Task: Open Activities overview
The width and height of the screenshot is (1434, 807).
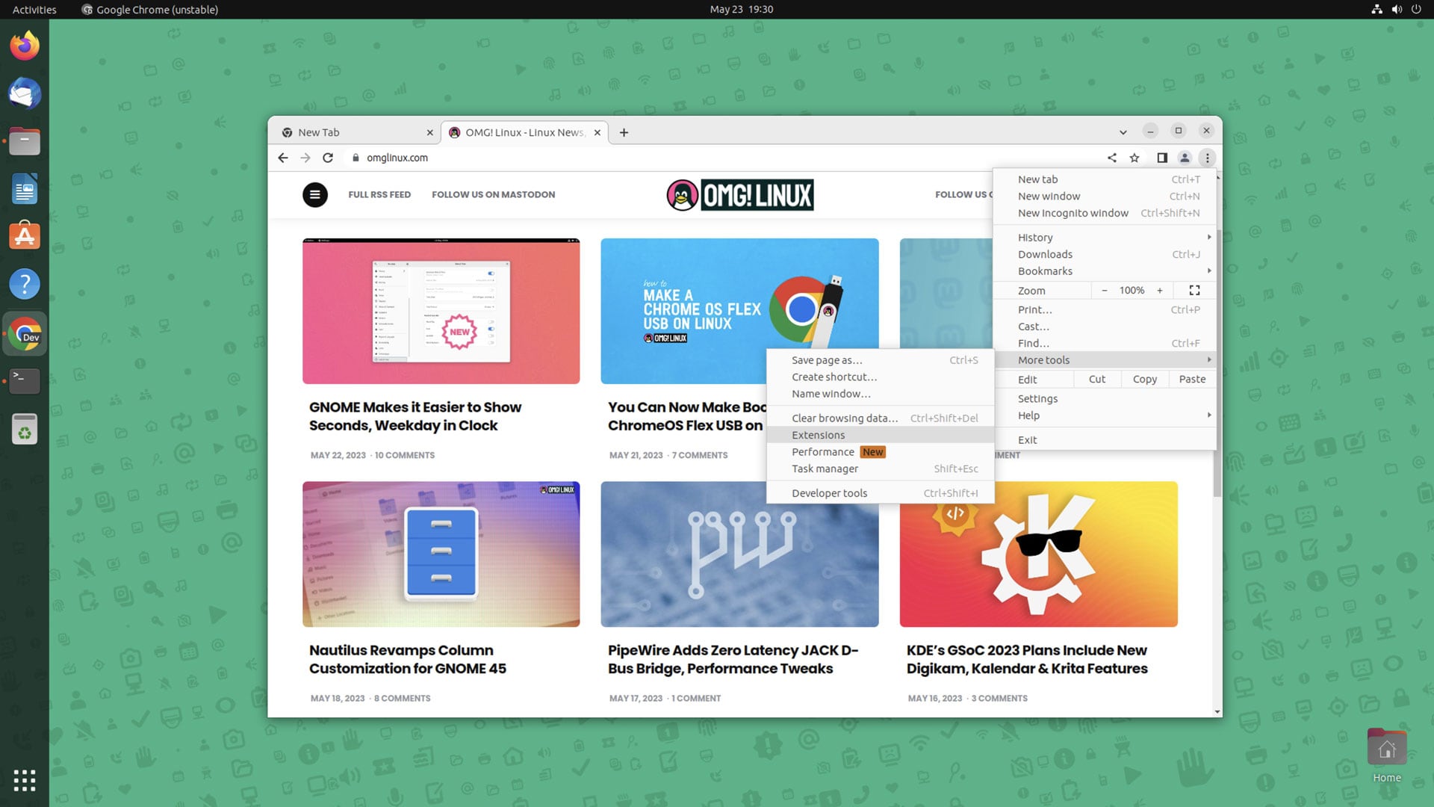Action: [x=34, y=10]
